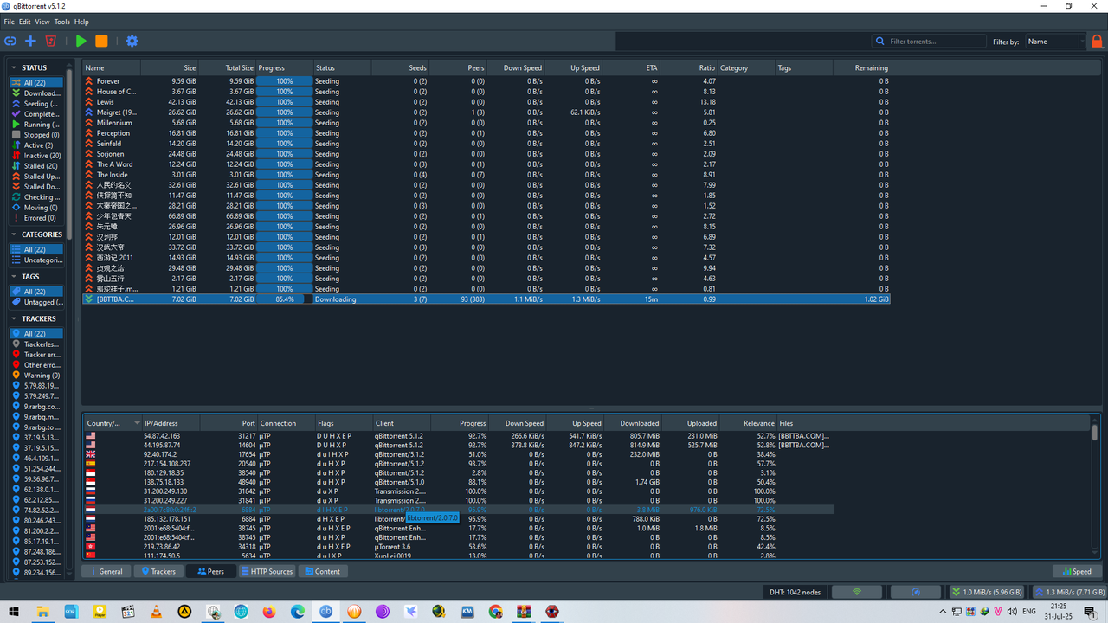
Task: Select the Checking status filter
Action: pos(36,197)
